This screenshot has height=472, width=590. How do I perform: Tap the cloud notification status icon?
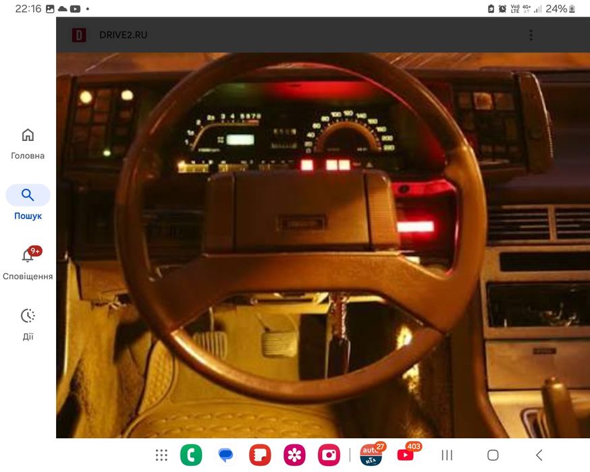coord(63,9)
